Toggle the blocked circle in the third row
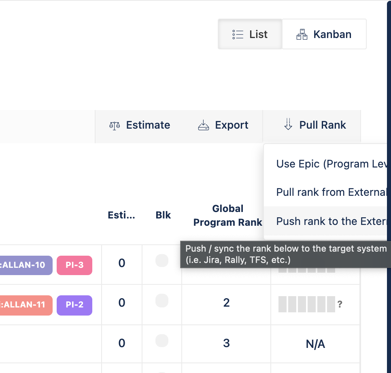Viewport: 391px width, 373px height. point(162,340)
